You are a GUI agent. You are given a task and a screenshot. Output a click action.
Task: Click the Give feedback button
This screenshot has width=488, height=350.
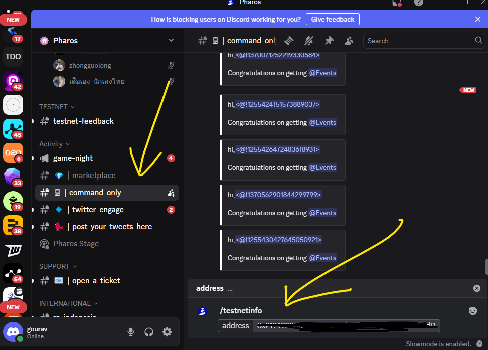coord(333,19)
